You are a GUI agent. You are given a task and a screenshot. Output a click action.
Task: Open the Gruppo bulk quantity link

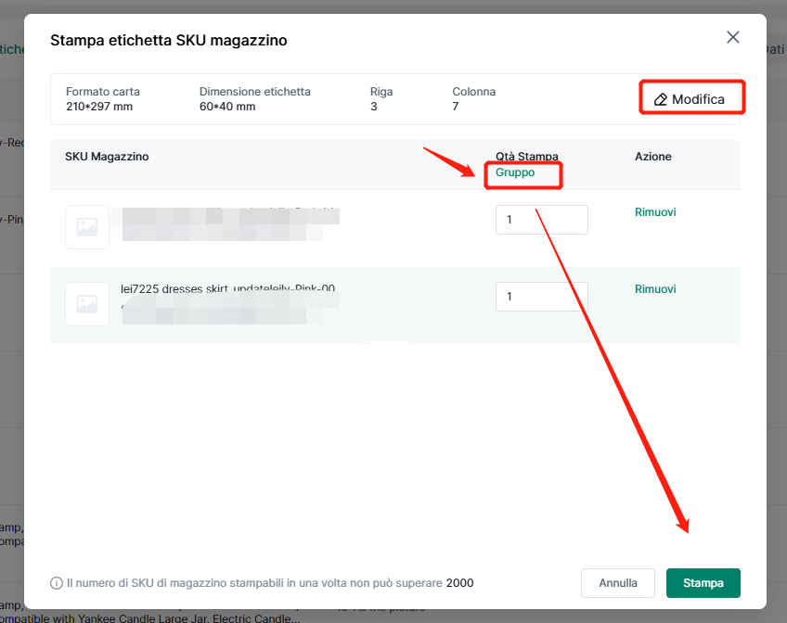(x=515, y=172)
